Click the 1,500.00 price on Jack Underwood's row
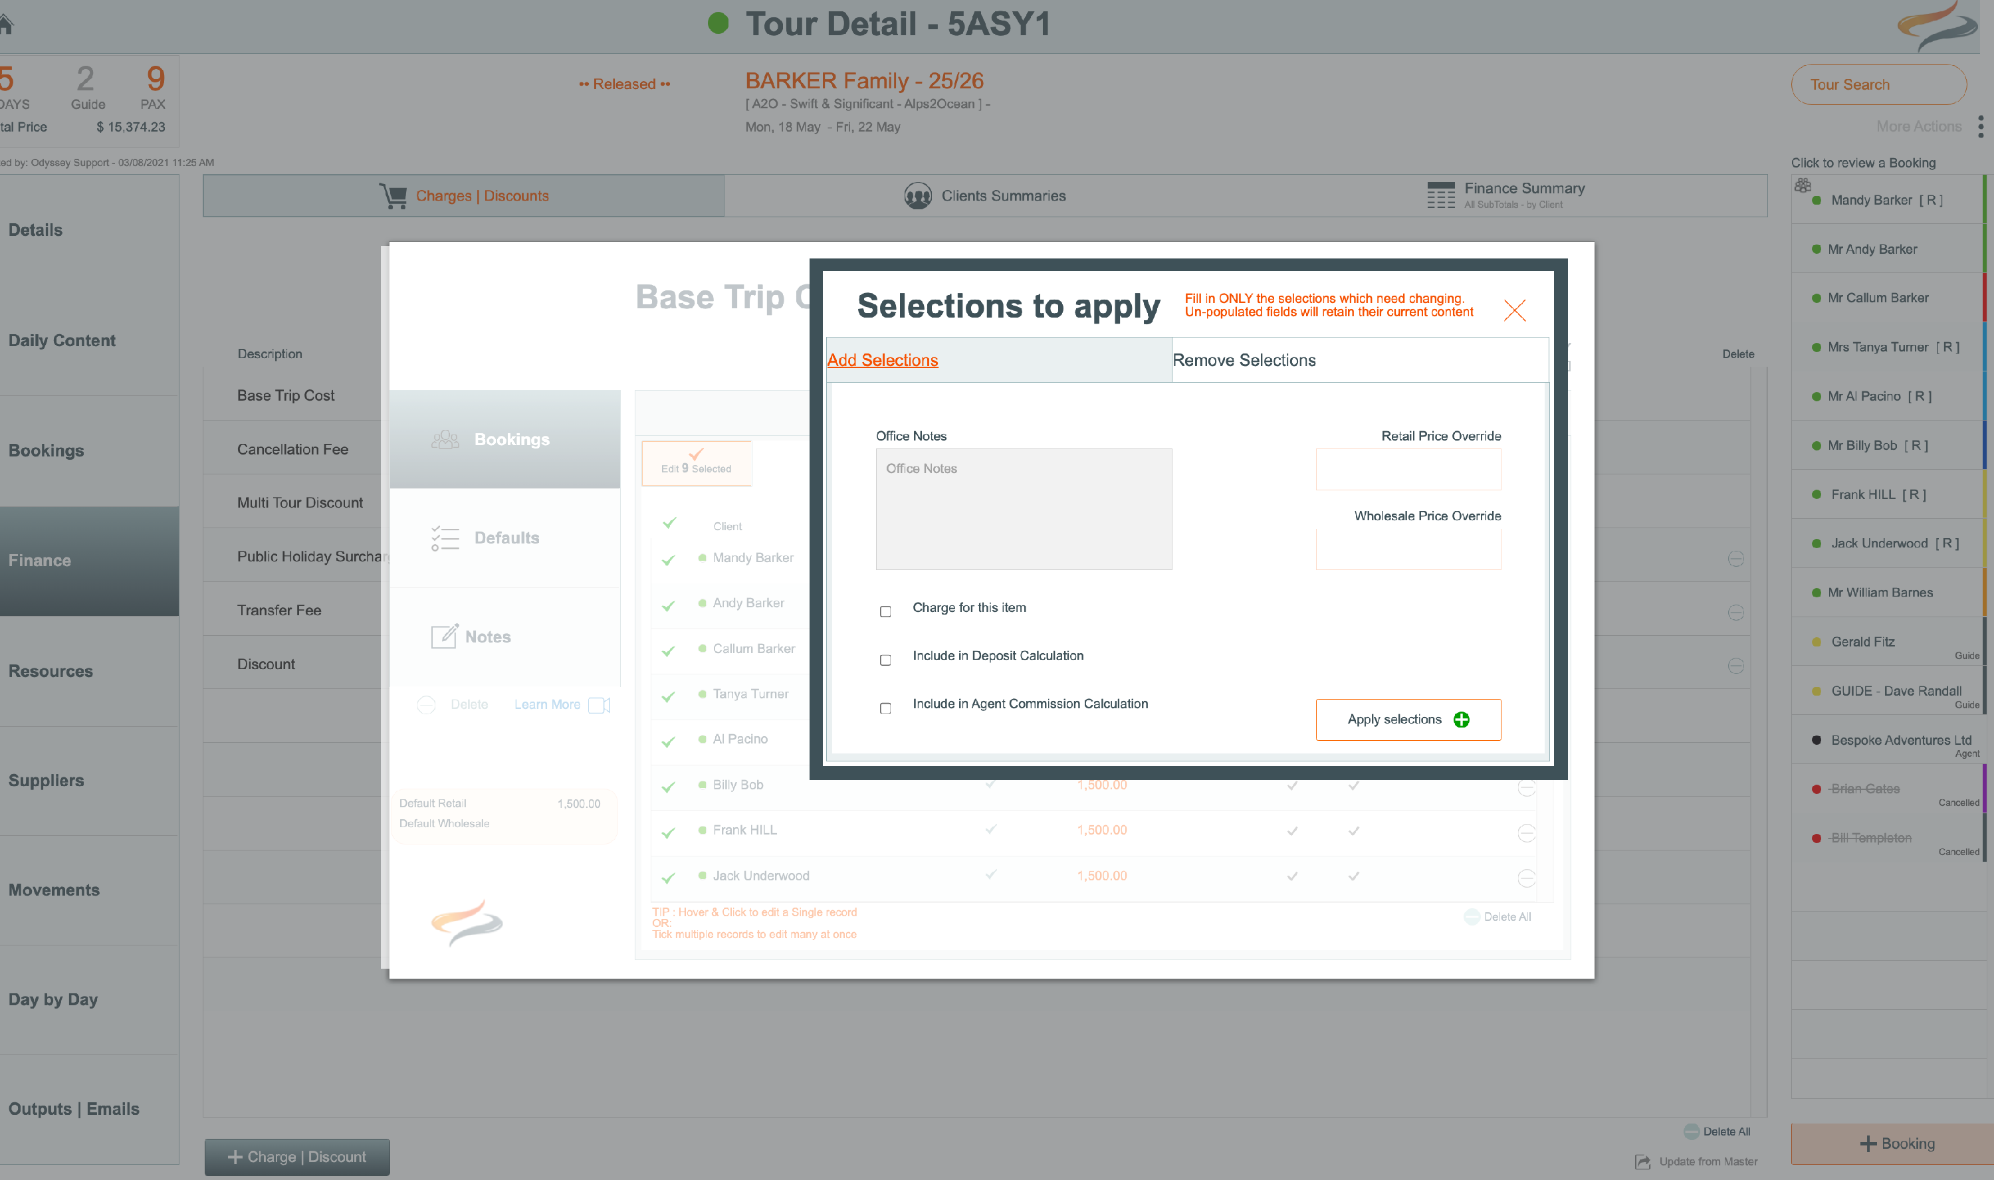1994x1180 pixels. coord(1101,876)
